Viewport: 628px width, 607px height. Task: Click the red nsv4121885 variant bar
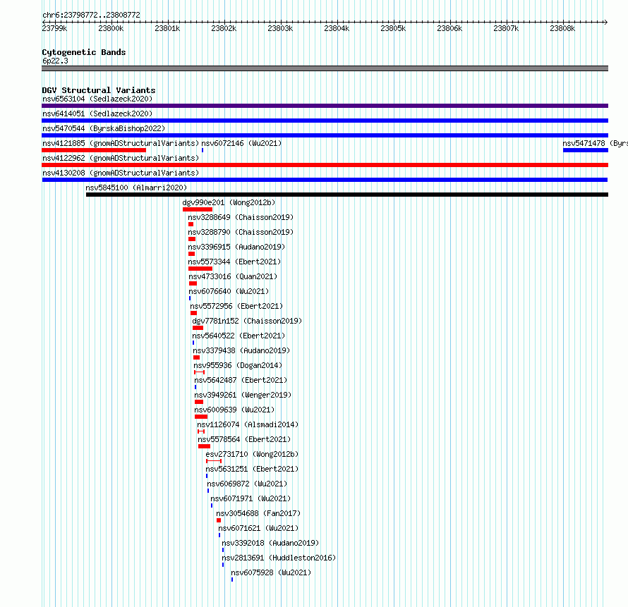tap(94, 150)
